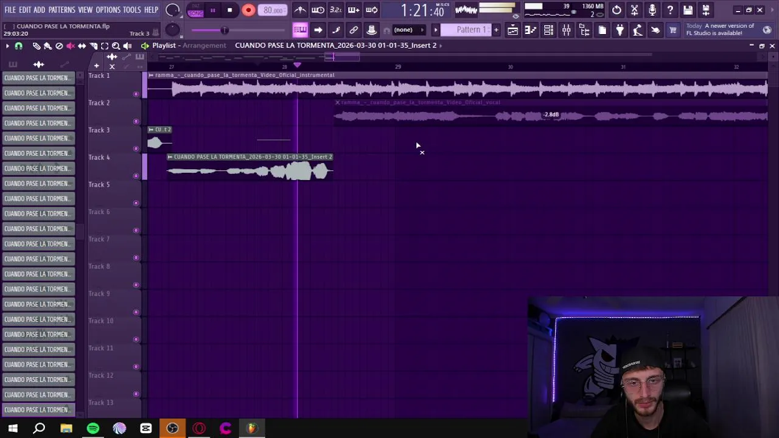Open the Plugin database plug icon
This screenshot has height=438, width=779.
620,30
